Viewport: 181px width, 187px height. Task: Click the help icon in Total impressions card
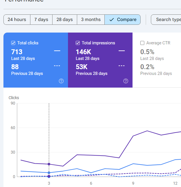[x=126, y=81]
